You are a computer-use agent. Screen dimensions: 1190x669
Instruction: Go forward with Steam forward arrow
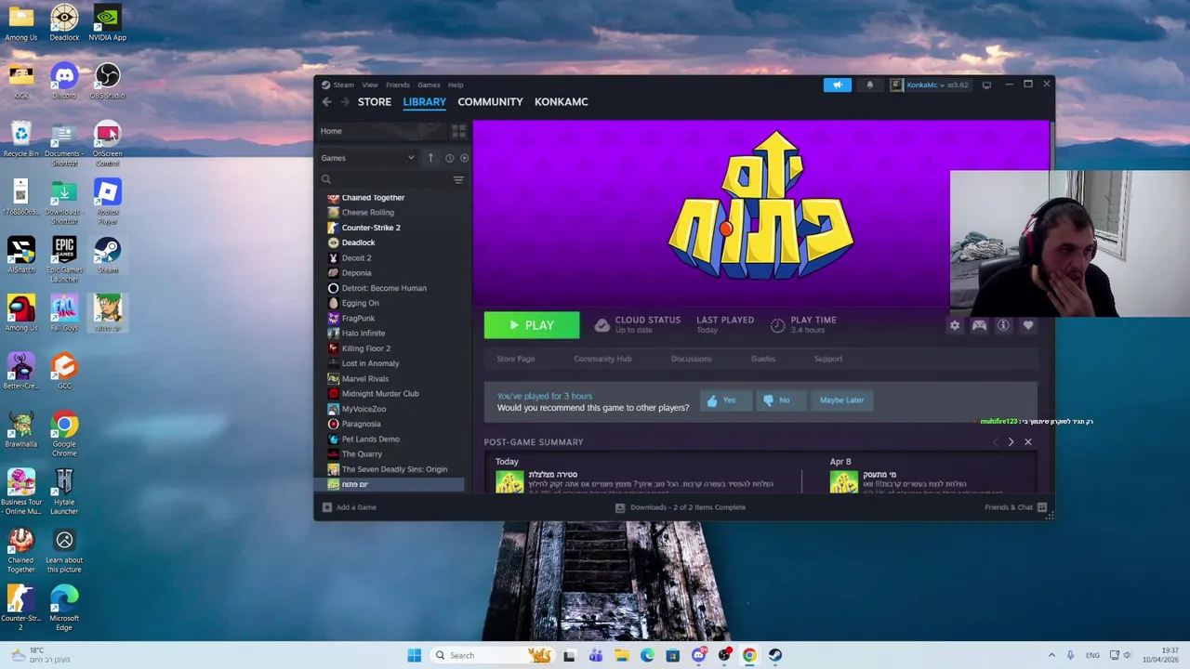tap(345, 102)
